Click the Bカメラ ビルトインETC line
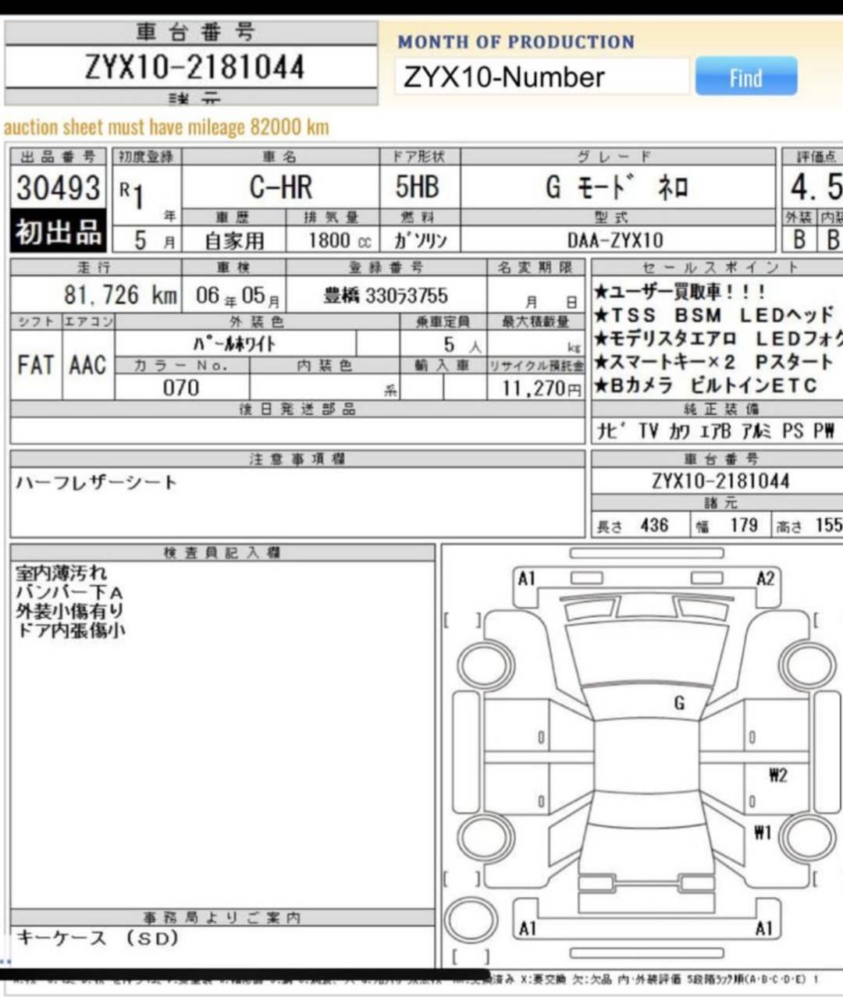The image size is (843, 997). point(705,385)
